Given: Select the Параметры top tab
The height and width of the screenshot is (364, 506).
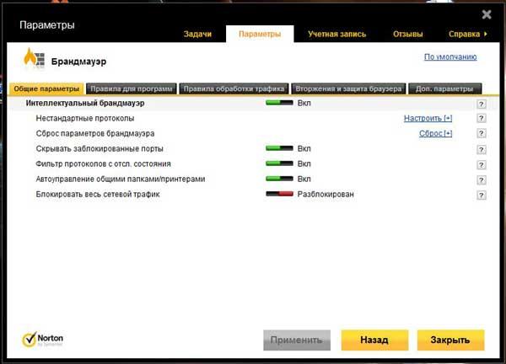Looking at the screenshot, I should click(x=260, y=34).
